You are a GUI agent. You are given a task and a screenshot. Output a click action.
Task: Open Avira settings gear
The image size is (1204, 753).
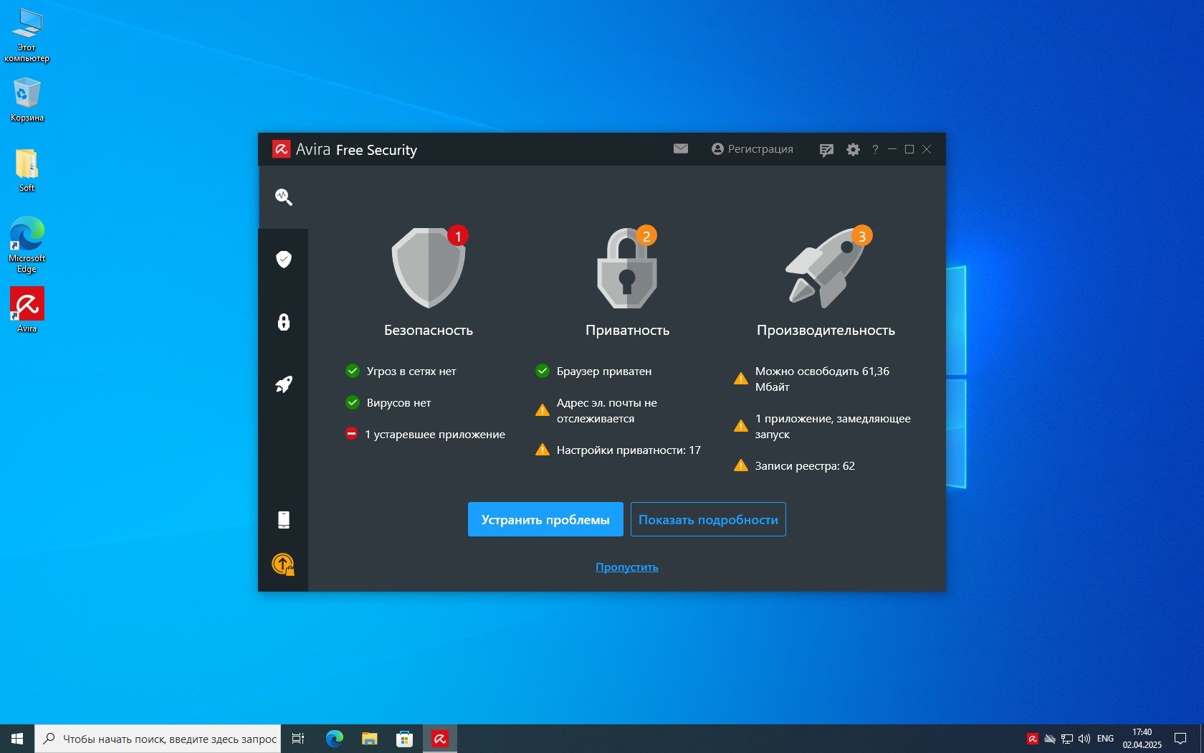point(853,150)
